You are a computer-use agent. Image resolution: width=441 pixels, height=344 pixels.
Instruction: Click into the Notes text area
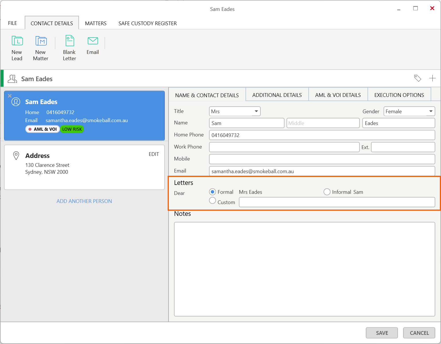point(304,269)
